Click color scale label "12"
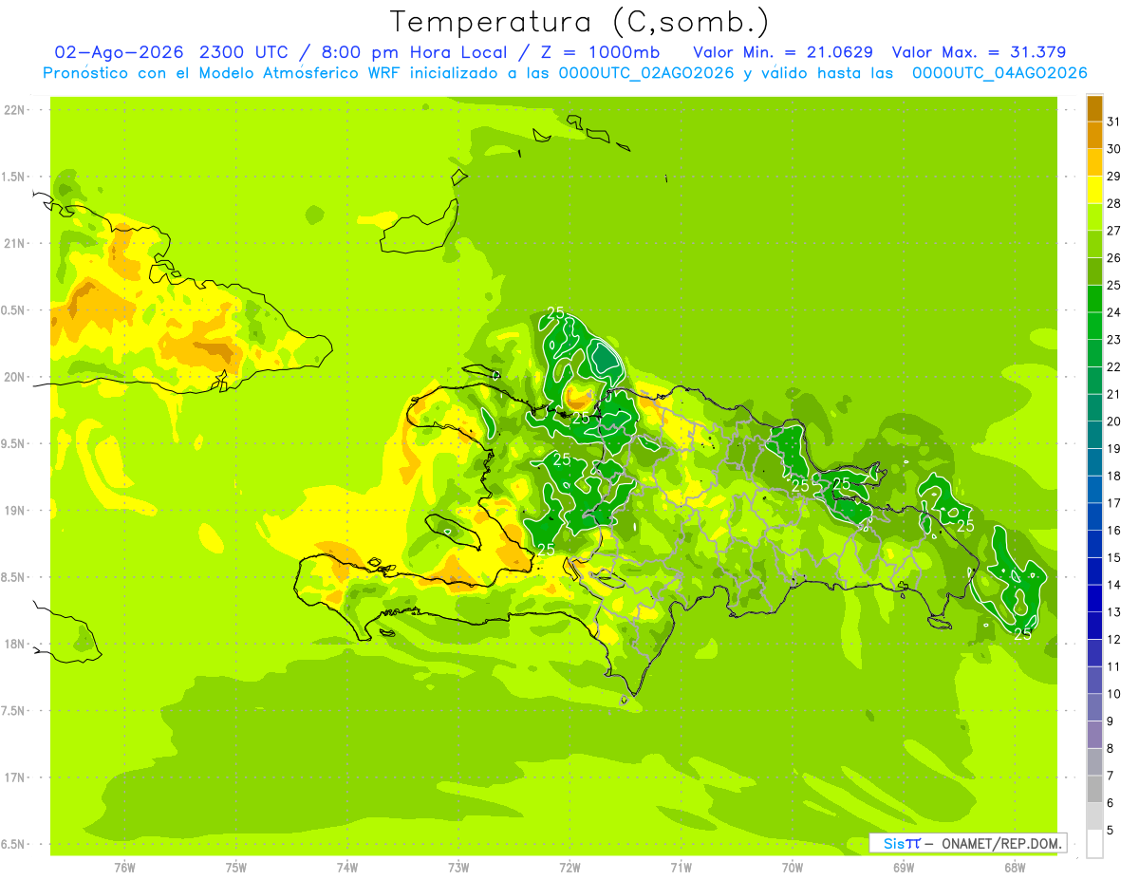1139x880 pixels. pos(1113,639)
